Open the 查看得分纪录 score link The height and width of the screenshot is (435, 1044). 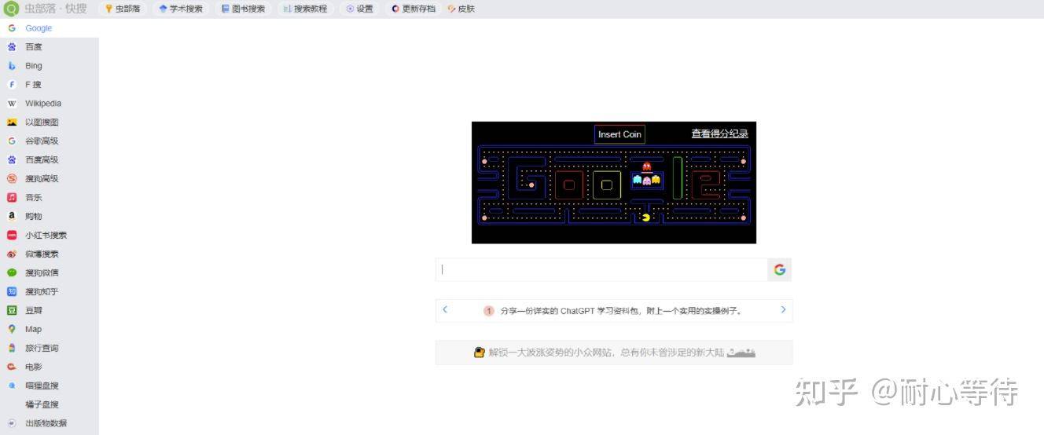click(719, 133)
